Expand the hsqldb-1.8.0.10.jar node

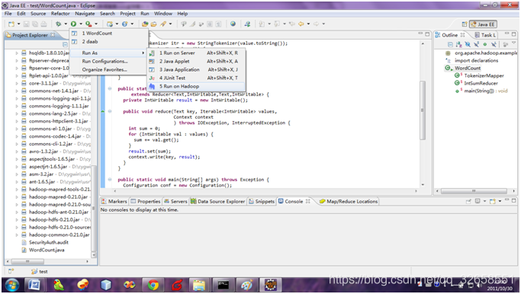point(17,53)
